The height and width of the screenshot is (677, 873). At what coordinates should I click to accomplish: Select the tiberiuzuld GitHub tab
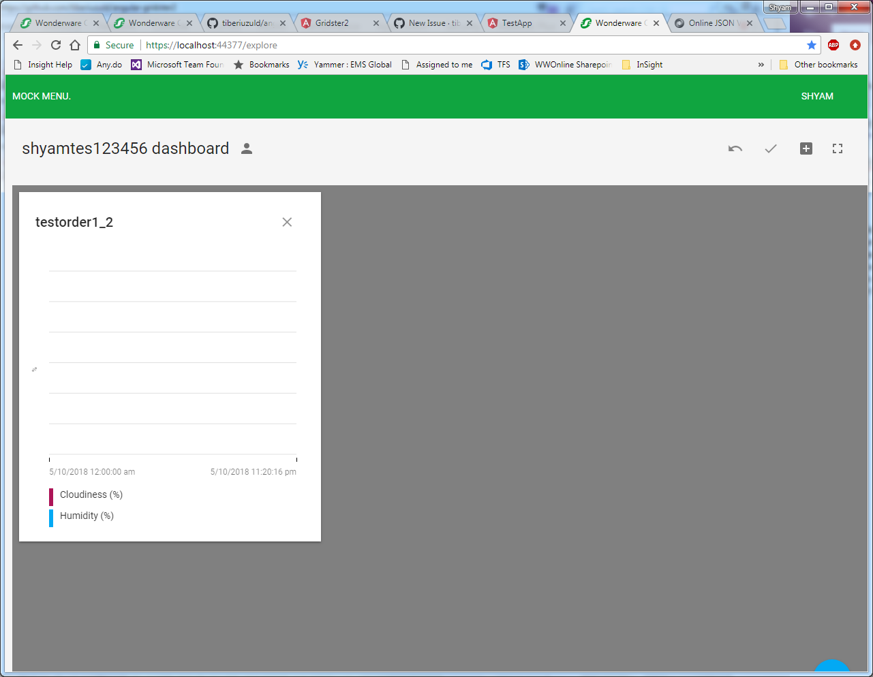(245, 23)
